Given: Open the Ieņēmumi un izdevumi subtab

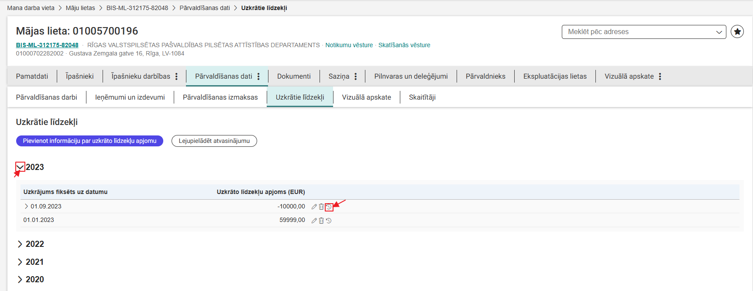Looking at the screenshot, I should (130, 97).
